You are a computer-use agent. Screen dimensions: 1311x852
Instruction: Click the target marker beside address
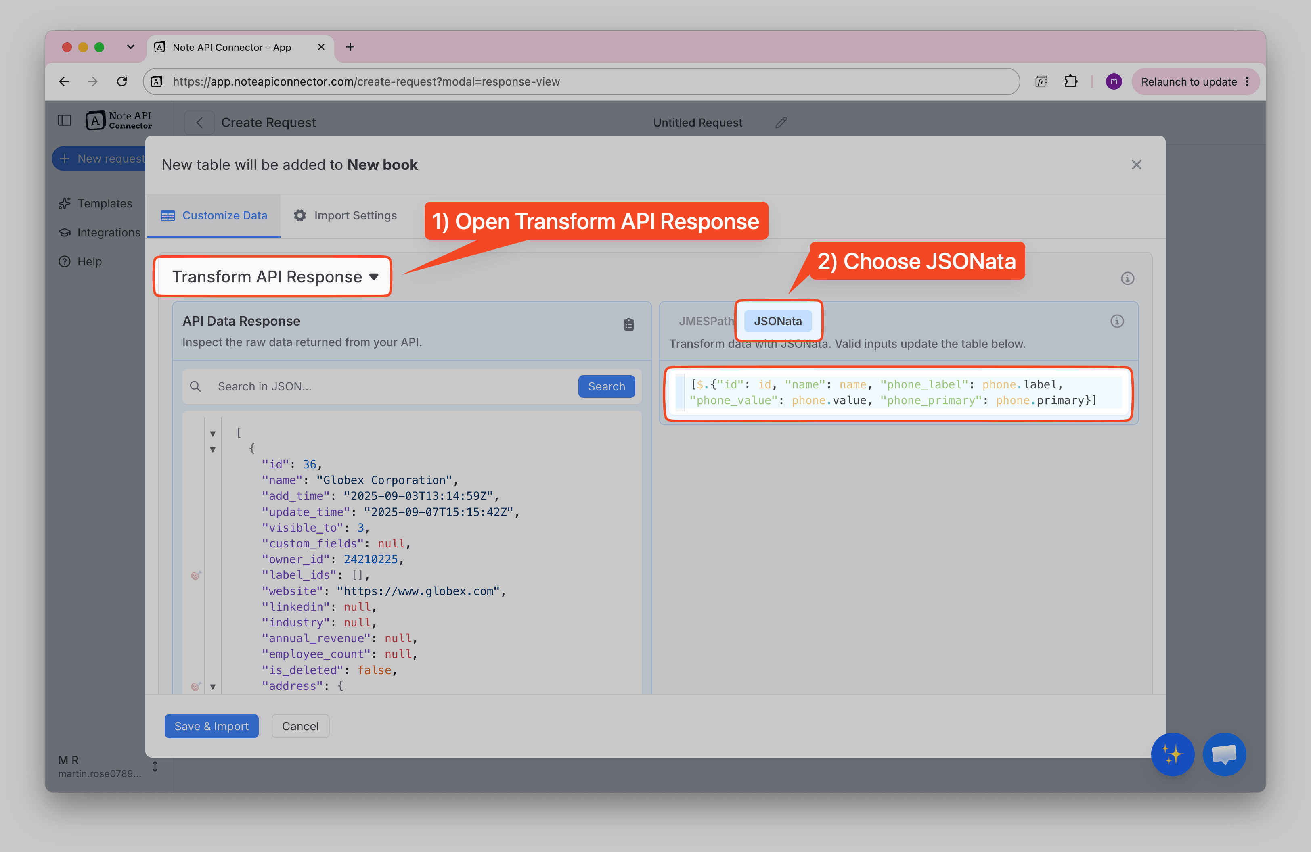(195, 686)
